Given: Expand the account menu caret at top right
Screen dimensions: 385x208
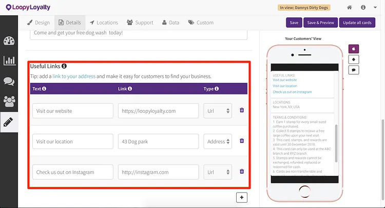Looking at the screenshot, I should 375,7.
